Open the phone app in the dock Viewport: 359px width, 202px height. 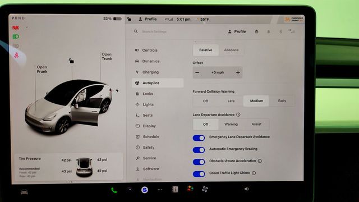(114, 190)
